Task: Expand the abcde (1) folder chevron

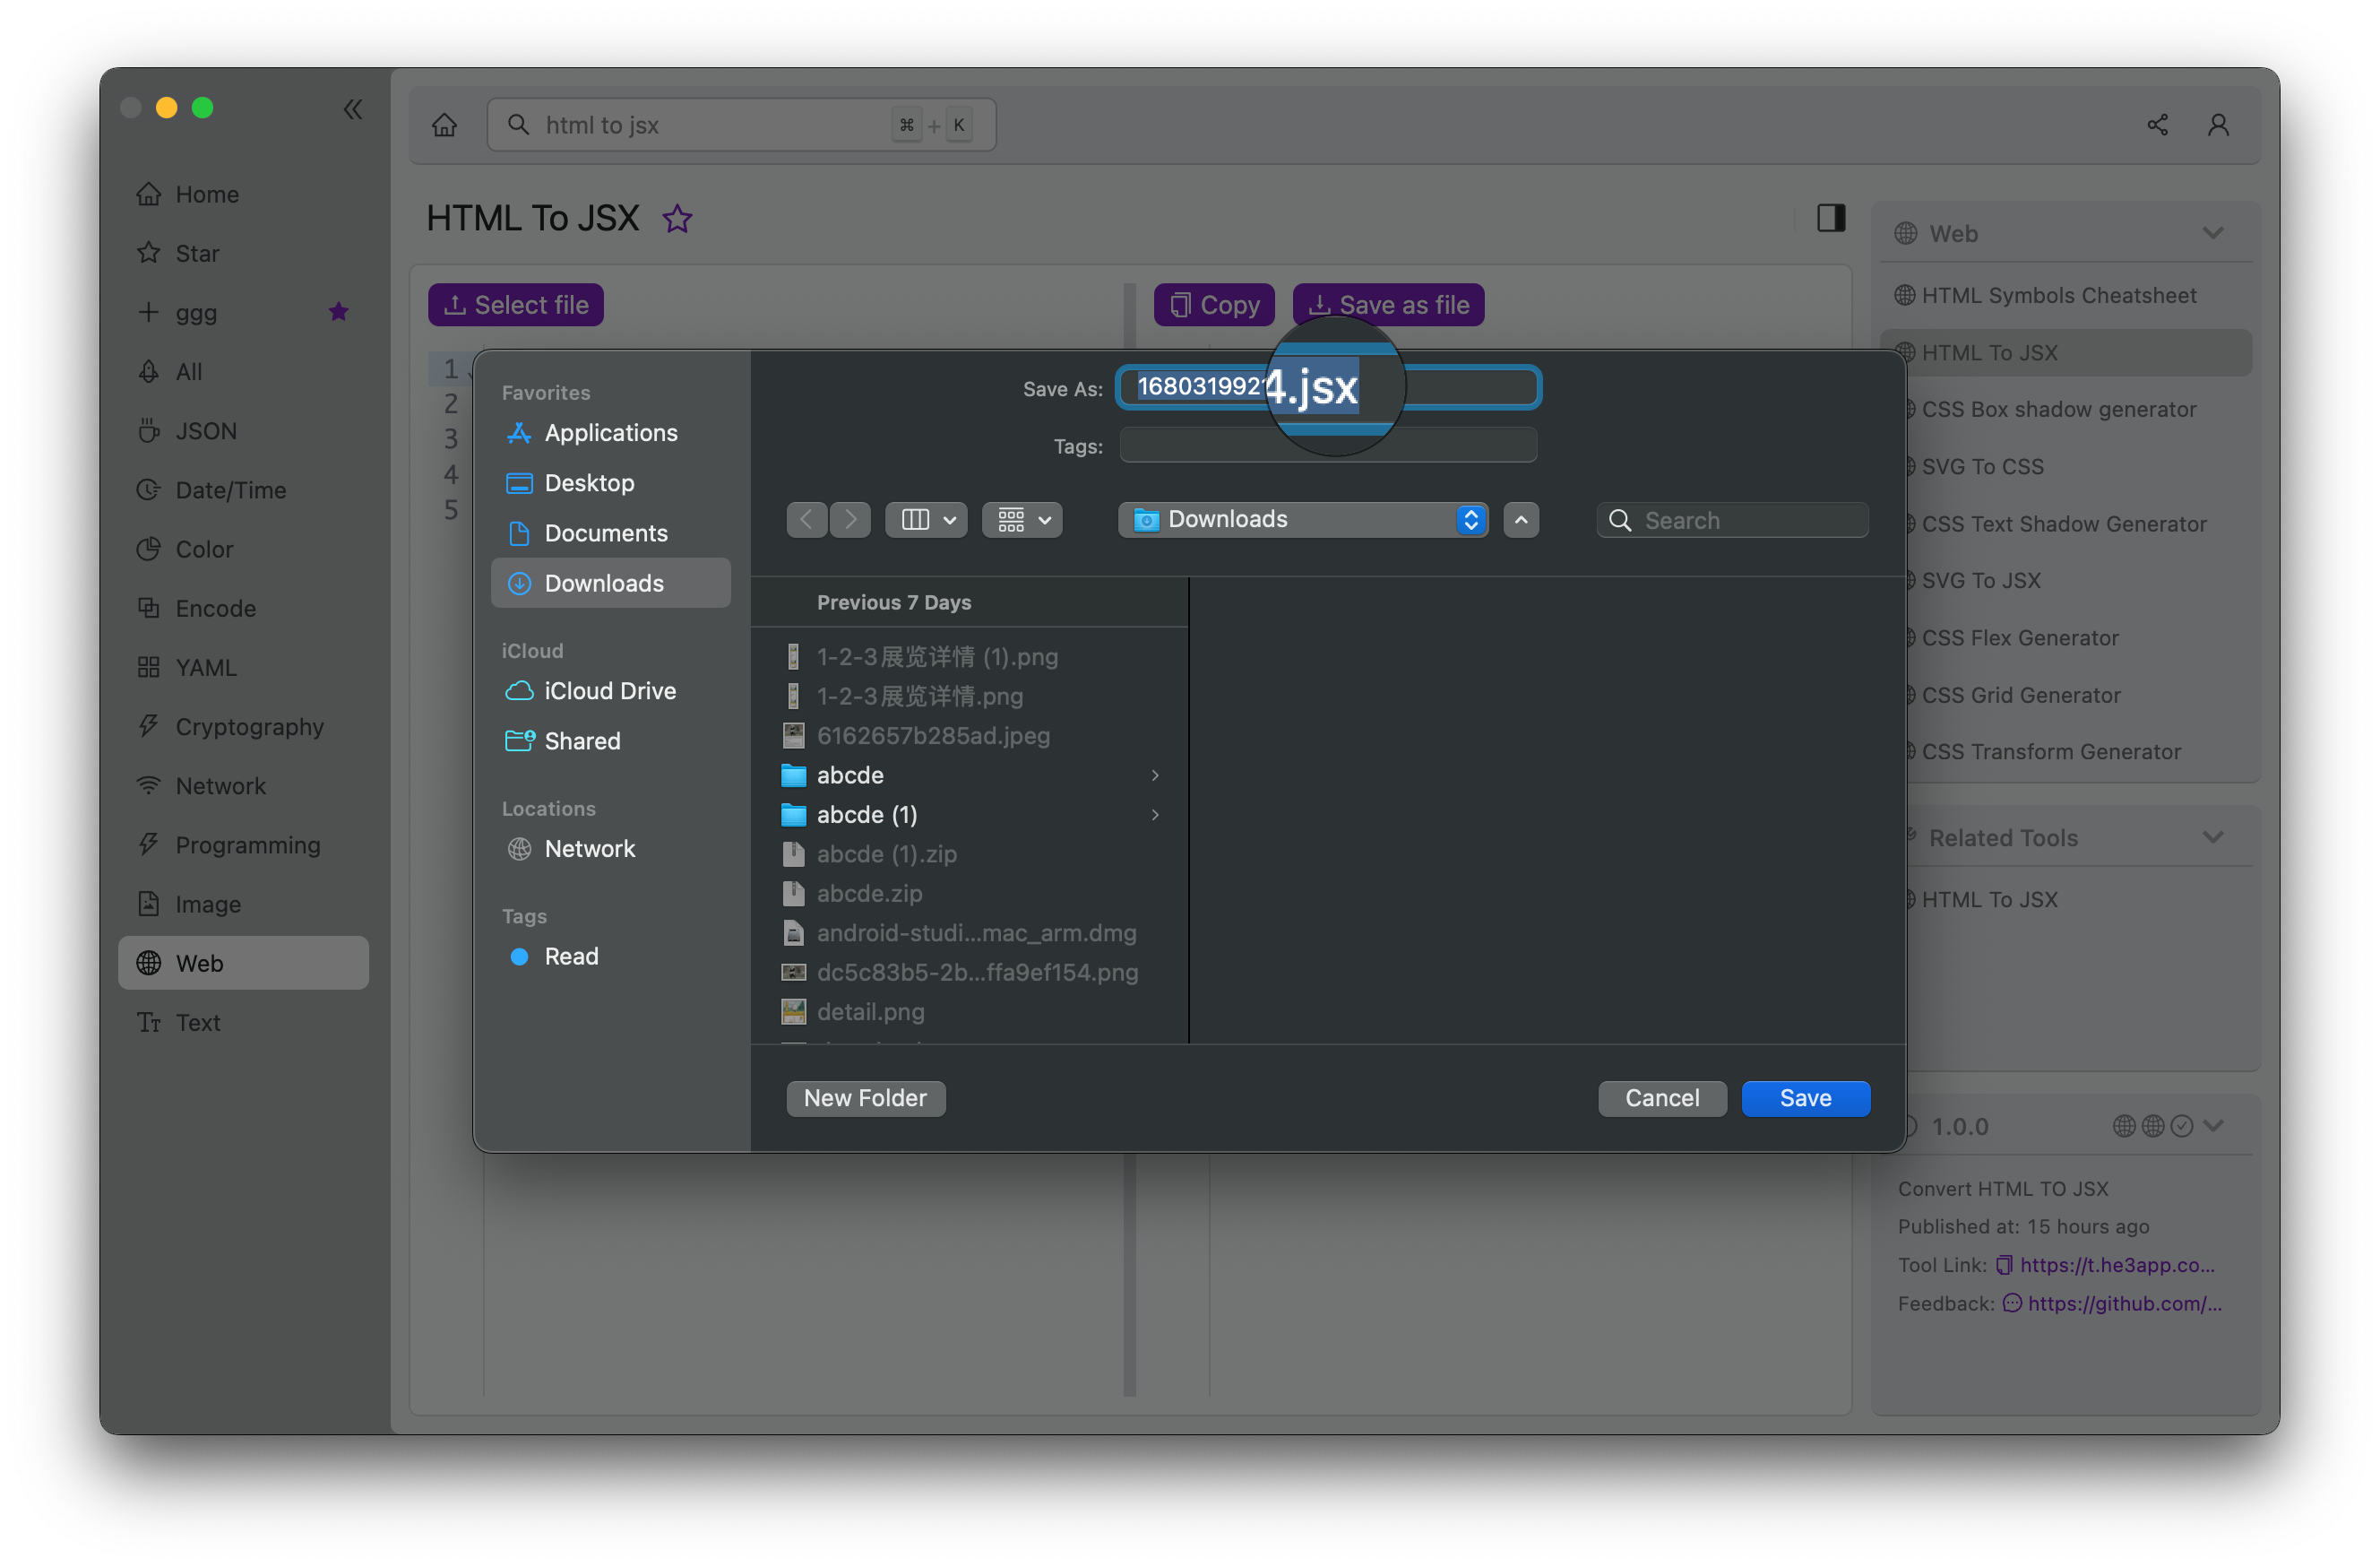Action: click(x=1155, y=815)
